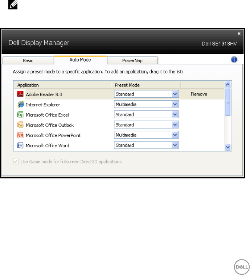
Task: Select the Auto Mode tab
Action: coord(80,60)
